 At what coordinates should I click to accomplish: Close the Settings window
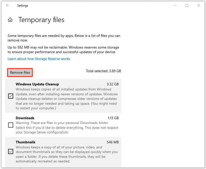(x=199, y=5)
